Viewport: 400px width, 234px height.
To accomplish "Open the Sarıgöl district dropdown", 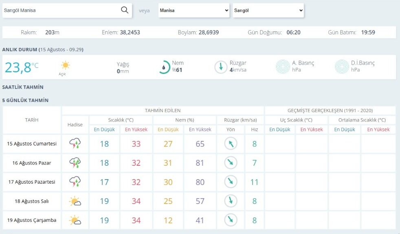I will pyautogui.click(x=268, y=11).
